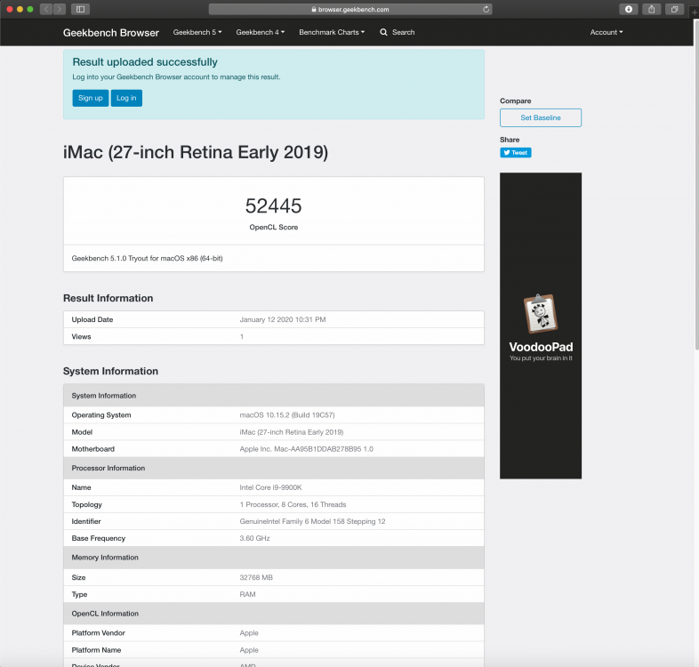Click the Platform Vendor row label
The image size is (699, 667).
pyautogui.click(x=98, y=633)
